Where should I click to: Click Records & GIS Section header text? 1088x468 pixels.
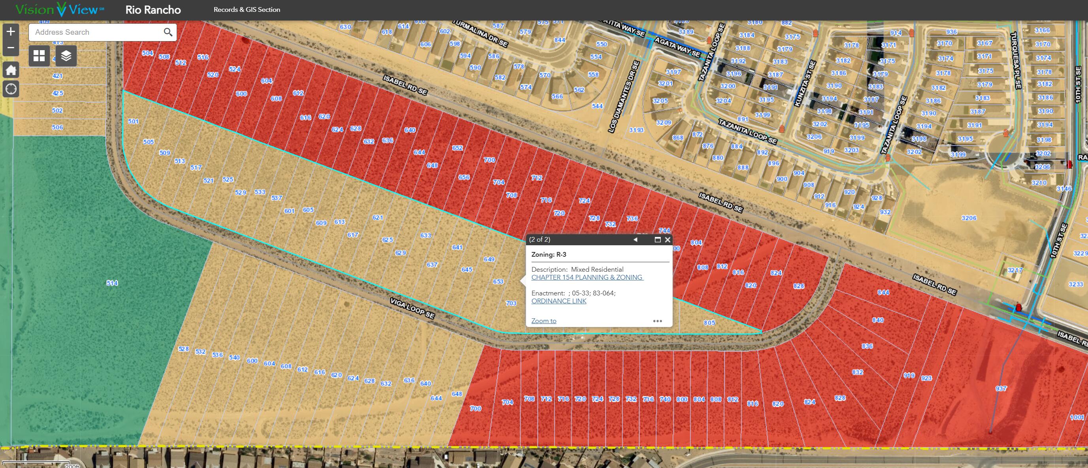point(247,10)
